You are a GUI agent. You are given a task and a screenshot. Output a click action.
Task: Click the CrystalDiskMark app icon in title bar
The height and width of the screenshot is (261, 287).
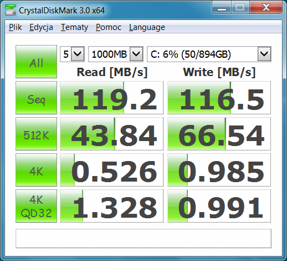[x=11, y=10]
